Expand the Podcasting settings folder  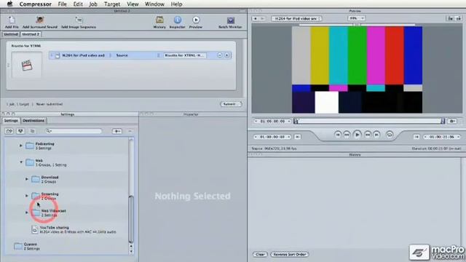click(21, 146)
